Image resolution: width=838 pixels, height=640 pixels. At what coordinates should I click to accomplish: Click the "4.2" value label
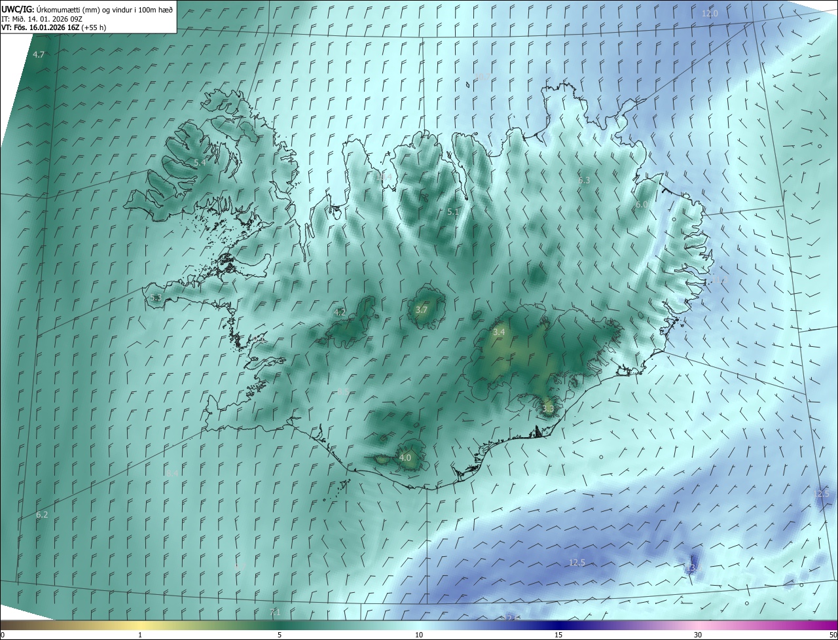coord(340,313)
